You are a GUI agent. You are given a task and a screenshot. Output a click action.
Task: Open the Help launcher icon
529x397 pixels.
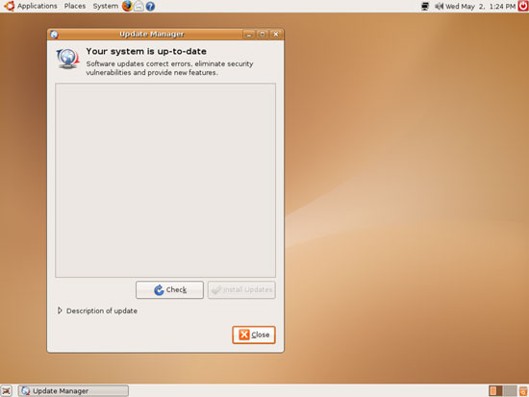150,6
